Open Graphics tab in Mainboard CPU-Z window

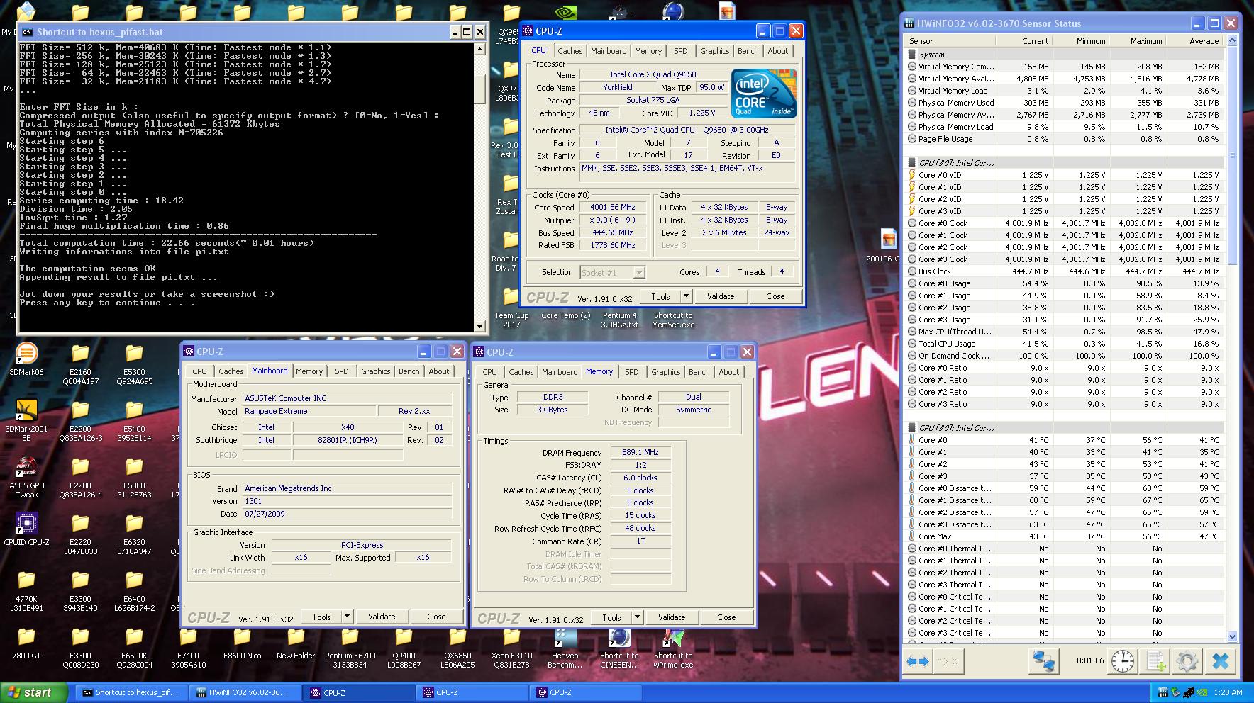375,371
